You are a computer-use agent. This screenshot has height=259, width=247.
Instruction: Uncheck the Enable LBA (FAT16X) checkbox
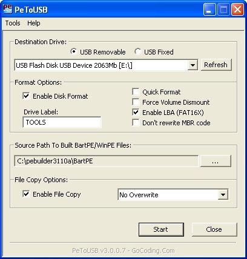pos(136,113)
